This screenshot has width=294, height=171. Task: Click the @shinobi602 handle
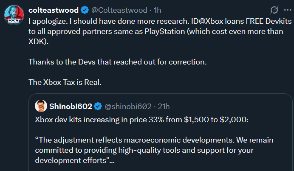tap(127, 106)
